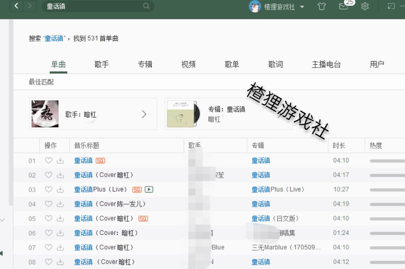Open song title 童话镇Plus（Live）

(100, 189)
